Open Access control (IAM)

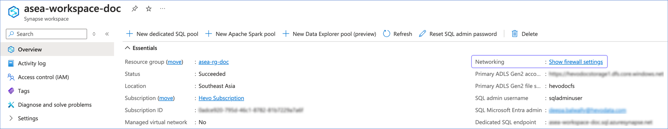[43, 77]
